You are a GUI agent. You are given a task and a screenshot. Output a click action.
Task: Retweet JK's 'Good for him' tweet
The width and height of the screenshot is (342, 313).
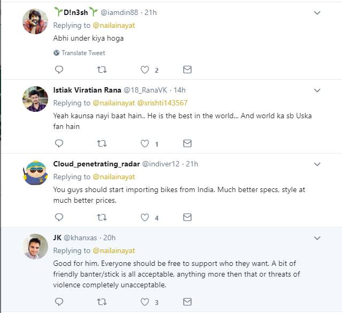tap(102, 302)
